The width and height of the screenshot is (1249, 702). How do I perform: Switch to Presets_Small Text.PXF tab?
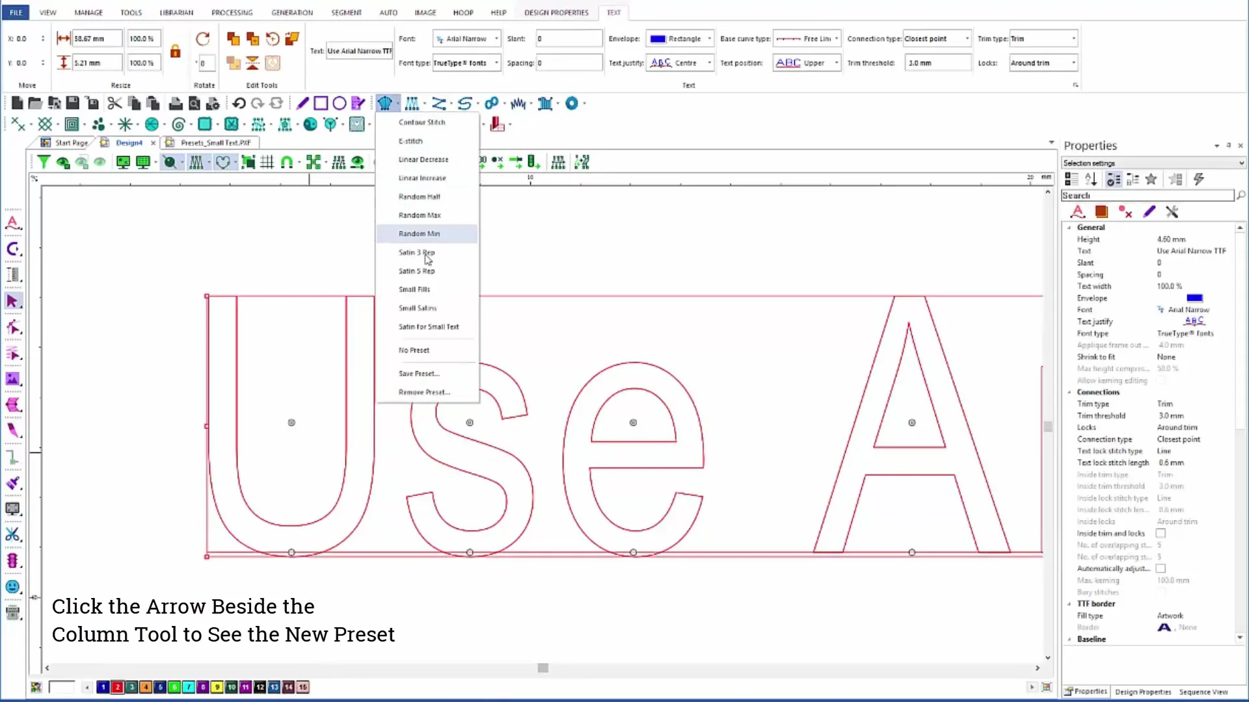click(x=215, y=142)
